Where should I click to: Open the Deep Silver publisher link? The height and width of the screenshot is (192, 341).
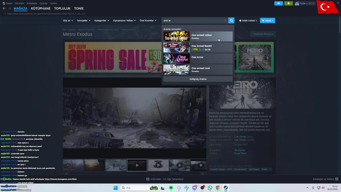coord(240,153)
